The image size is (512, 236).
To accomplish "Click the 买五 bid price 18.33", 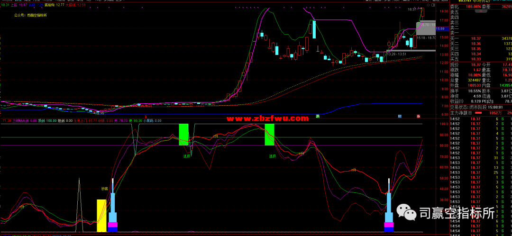I will 475,59.
